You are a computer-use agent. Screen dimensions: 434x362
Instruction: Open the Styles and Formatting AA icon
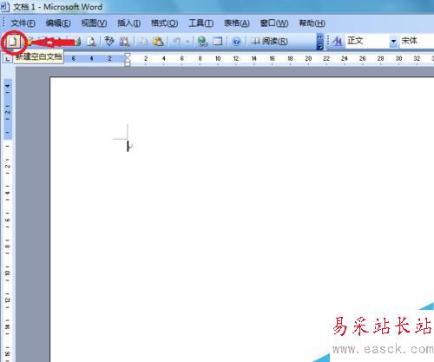point(338,42)
